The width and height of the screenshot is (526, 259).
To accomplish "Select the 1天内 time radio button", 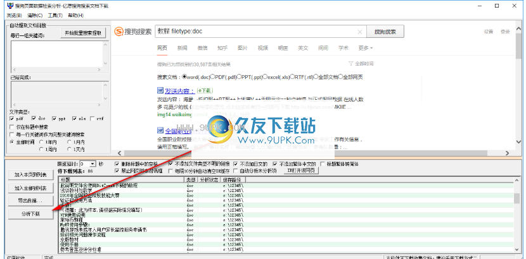I will [70, 149].
